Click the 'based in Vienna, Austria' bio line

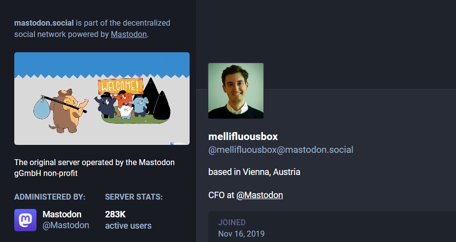pos(254,172)
